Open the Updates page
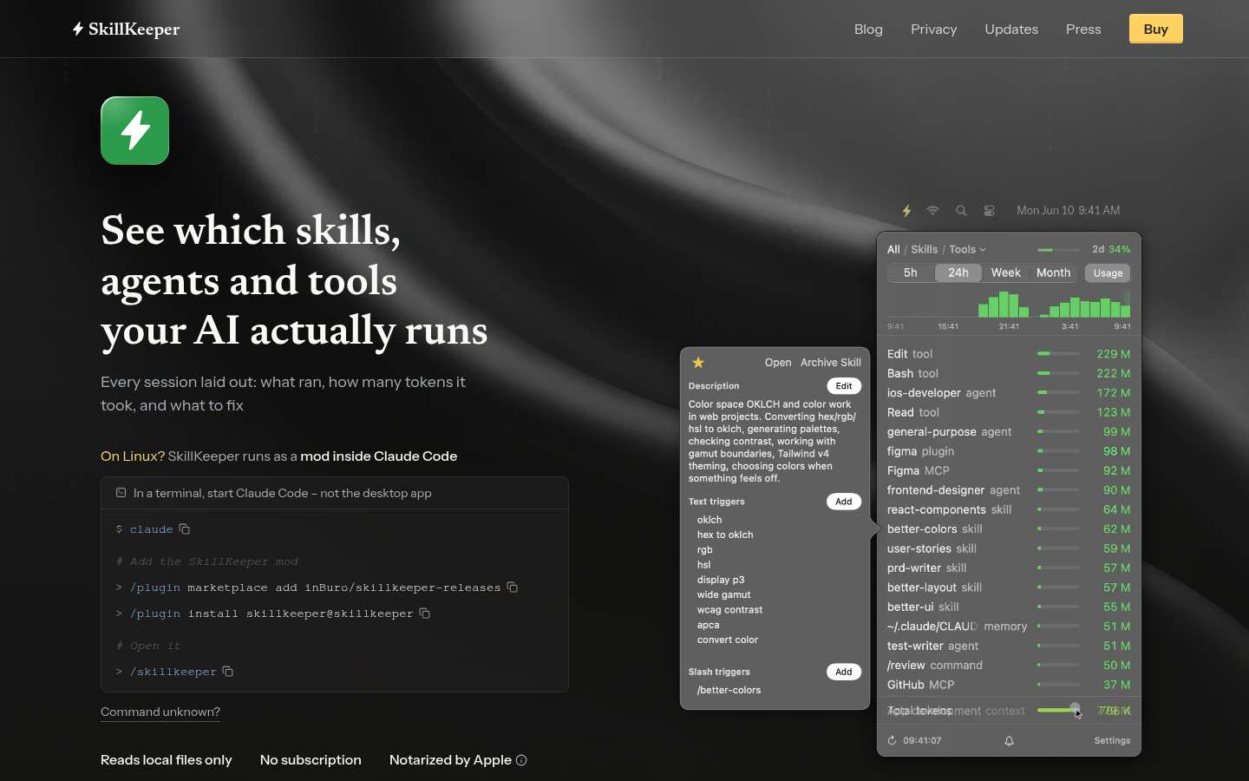Image resolution: width=1249 pixels, height=781 pixels. (x=1011, y=29)
